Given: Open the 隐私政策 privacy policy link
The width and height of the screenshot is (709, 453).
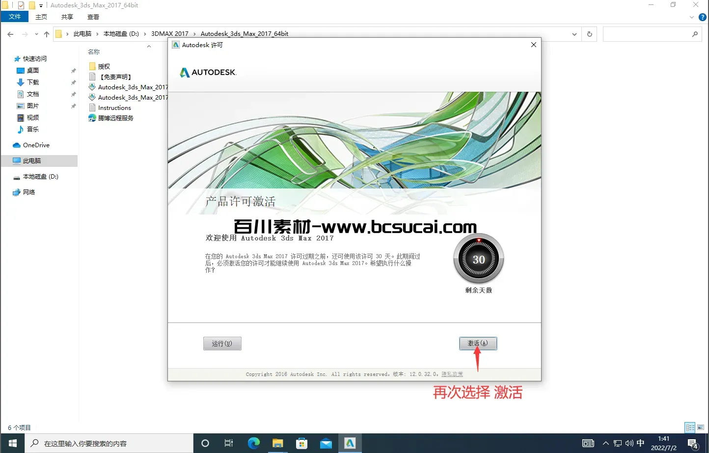Looking at the screenshot, I should coord(452,374).
